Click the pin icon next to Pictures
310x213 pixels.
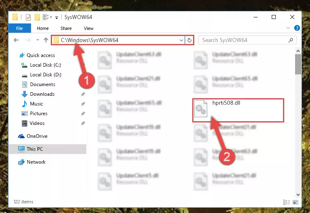coord(83,114)
